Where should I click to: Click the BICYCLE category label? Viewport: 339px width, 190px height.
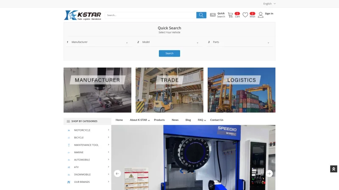[79, 138]
